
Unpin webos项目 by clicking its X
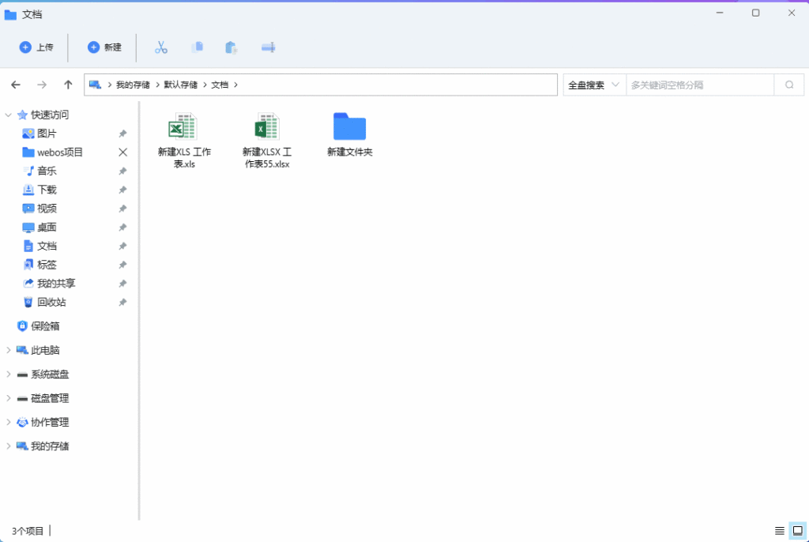tap(122, 152)
